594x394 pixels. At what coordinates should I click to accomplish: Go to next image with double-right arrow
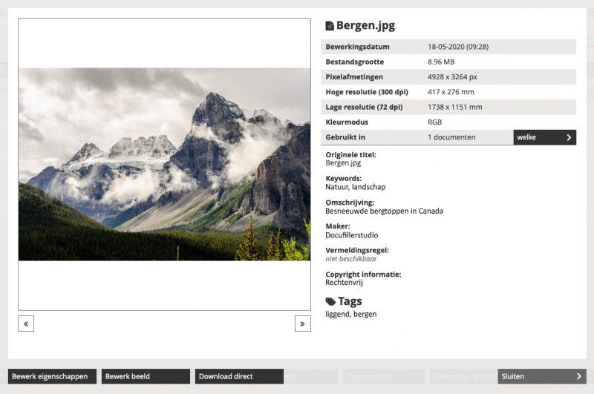pos(302,324)
